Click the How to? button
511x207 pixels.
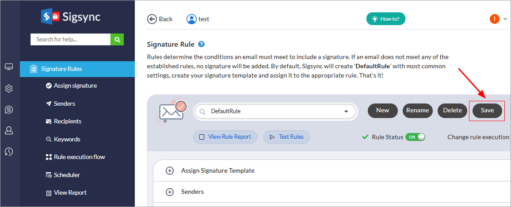[386, 19]
